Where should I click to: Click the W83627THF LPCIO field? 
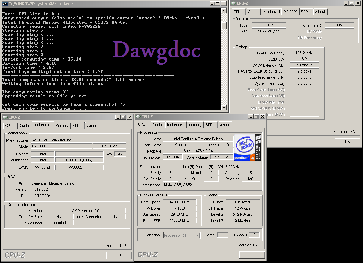click(79, 167)
